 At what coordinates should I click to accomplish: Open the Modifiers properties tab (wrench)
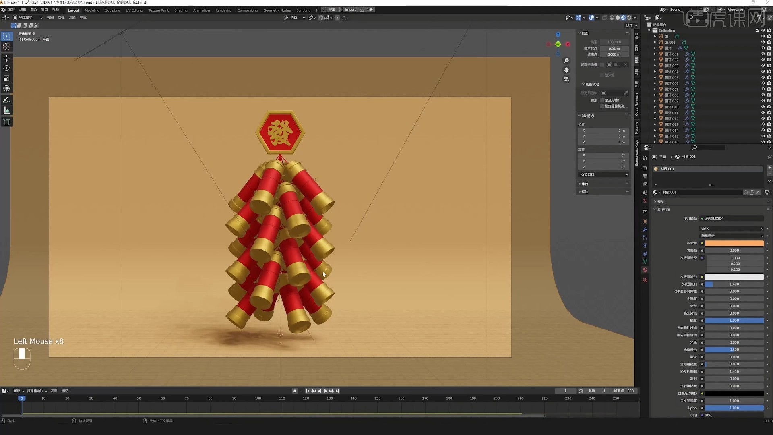click(x=645, y=230)
